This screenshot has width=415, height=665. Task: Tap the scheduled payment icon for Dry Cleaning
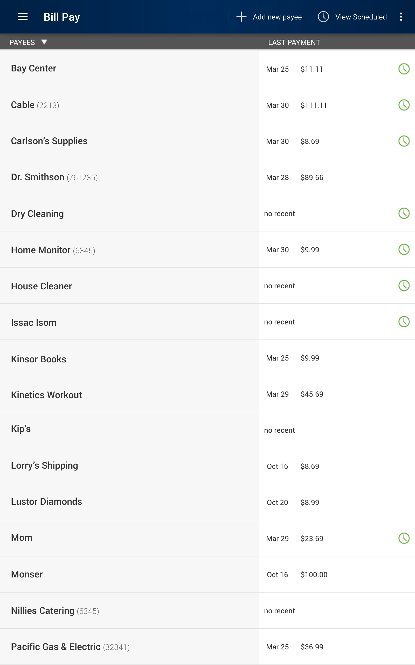pos(404,214)
